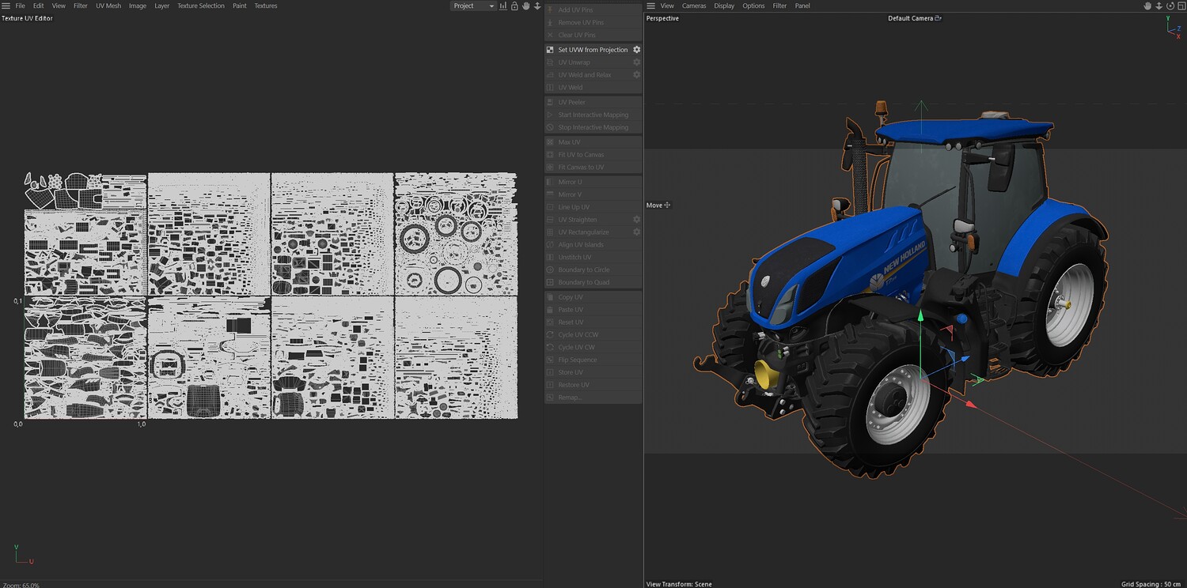Viewport: 1187px width, 588px height.
Task: Click the viewport toggle layout icon
Action: coord(1181,6)
